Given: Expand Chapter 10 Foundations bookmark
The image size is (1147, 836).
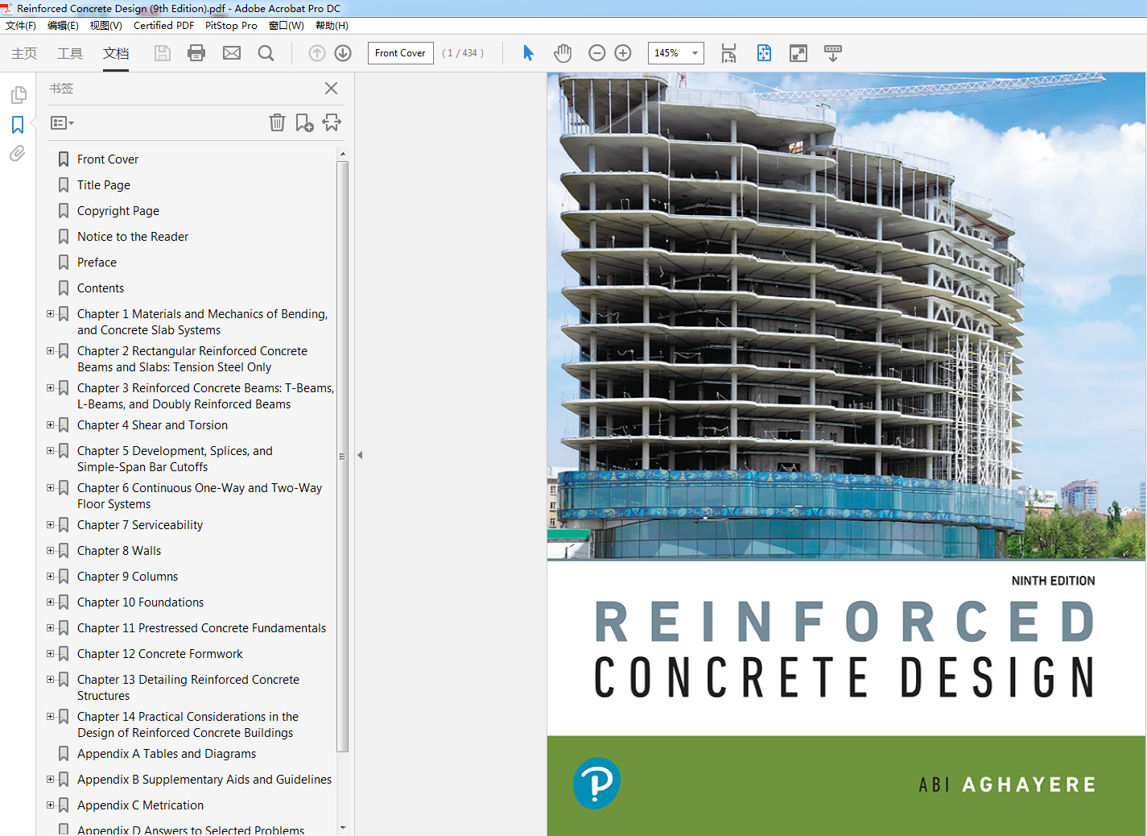Looking at the screenshot, I should [51, 602].
